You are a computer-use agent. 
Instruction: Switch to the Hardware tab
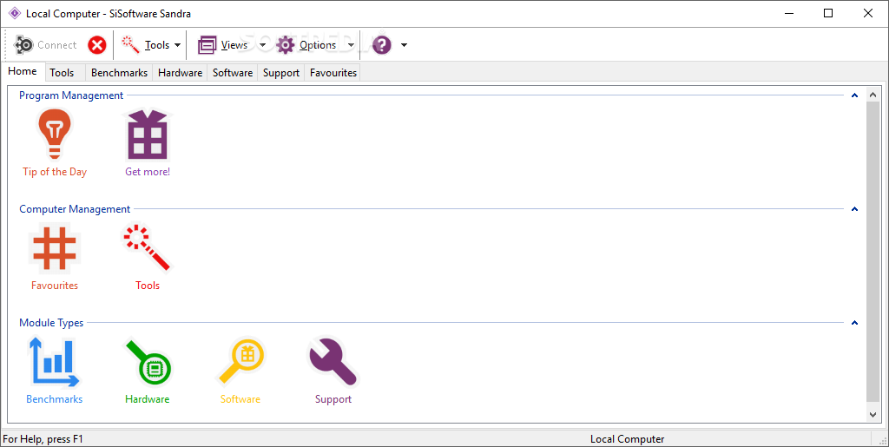[181, 73]
